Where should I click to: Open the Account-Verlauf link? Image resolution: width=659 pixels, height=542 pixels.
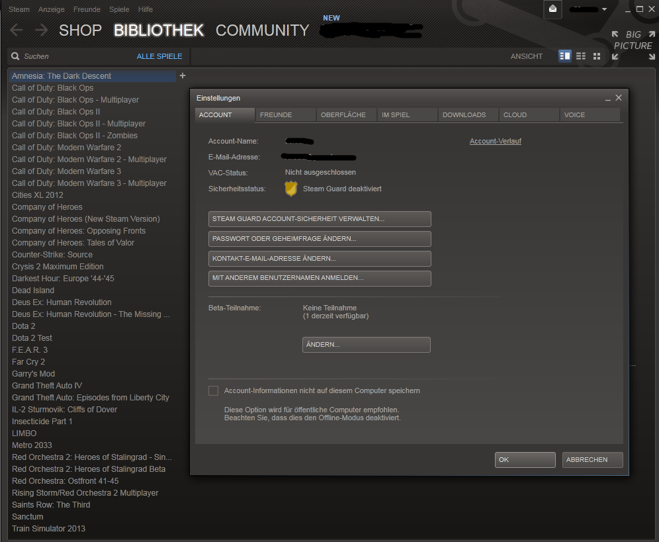[496, 141]
